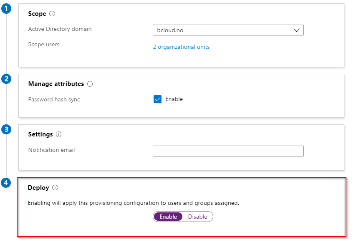Screen dimensions: 361x242
Task: Select Enable in the Deploy toggle
Action: tap(168, 217)
